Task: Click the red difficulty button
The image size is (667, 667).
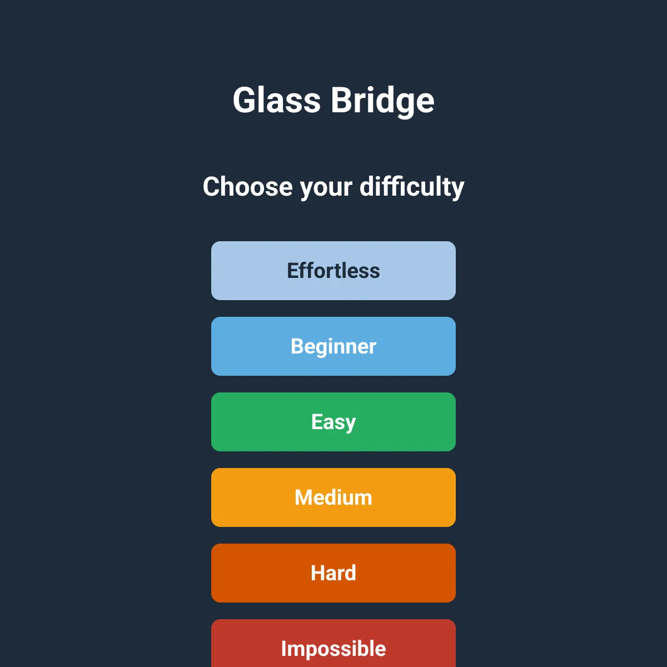Action: click(x=333, y=644)
